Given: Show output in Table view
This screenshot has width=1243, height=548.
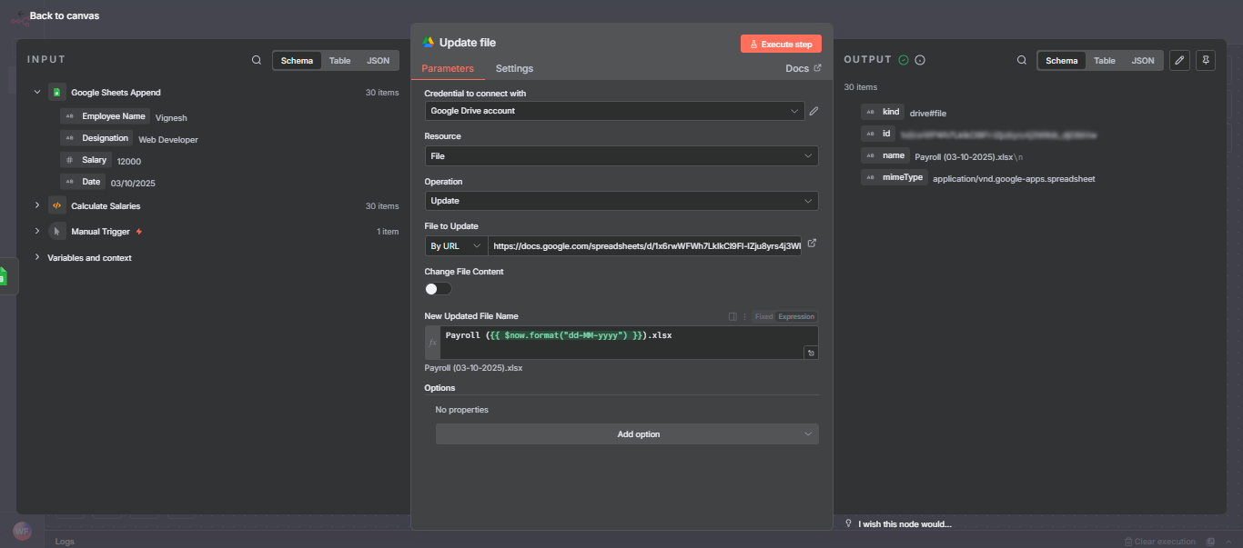Looking at the screenshot, I should click(x=1104, y=60).
